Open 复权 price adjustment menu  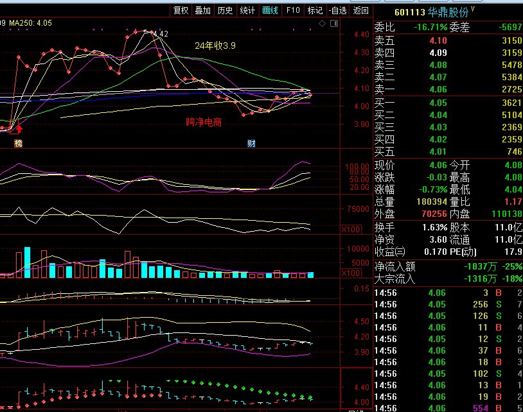(x=181, y=11)
